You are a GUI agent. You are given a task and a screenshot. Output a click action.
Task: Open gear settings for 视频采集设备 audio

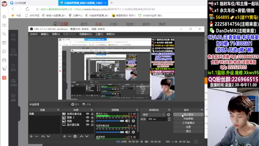133,132
